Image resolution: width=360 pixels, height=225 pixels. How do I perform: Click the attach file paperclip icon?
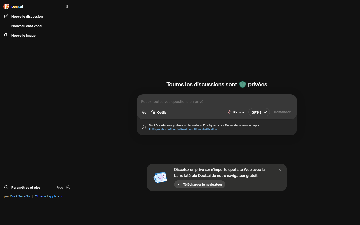tap(144, 112)
